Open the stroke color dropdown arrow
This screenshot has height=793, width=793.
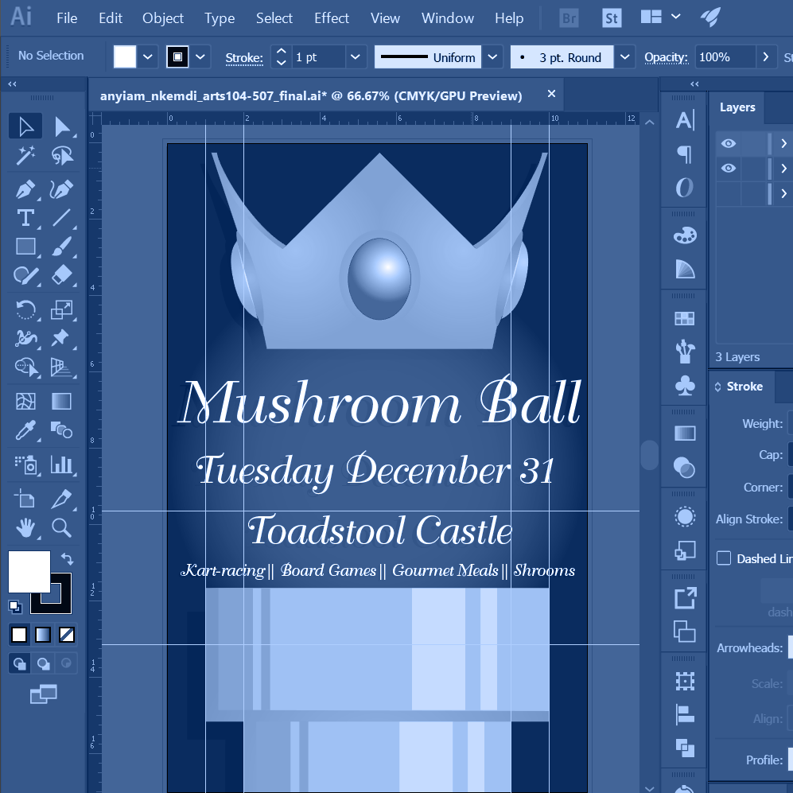click(x=200, y=56)
